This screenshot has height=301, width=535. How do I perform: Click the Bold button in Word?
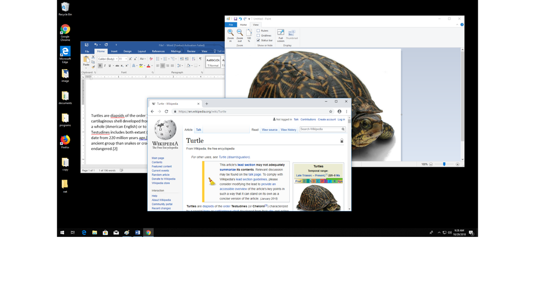click(x=100, y=66)
